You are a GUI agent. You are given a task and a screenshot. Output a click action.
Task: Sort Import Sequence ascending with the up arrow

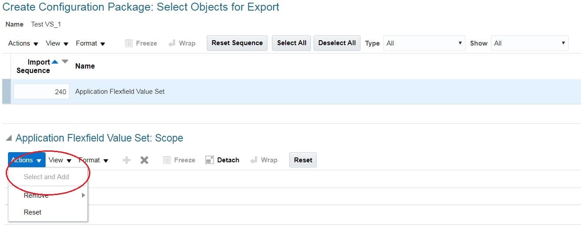(x=55, y=62)
